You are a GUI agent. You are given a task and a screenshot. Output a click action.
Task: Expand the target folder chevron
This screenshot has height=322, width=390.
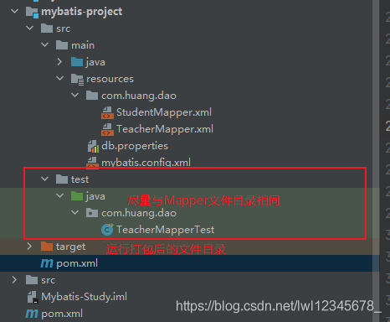point(29,247)
